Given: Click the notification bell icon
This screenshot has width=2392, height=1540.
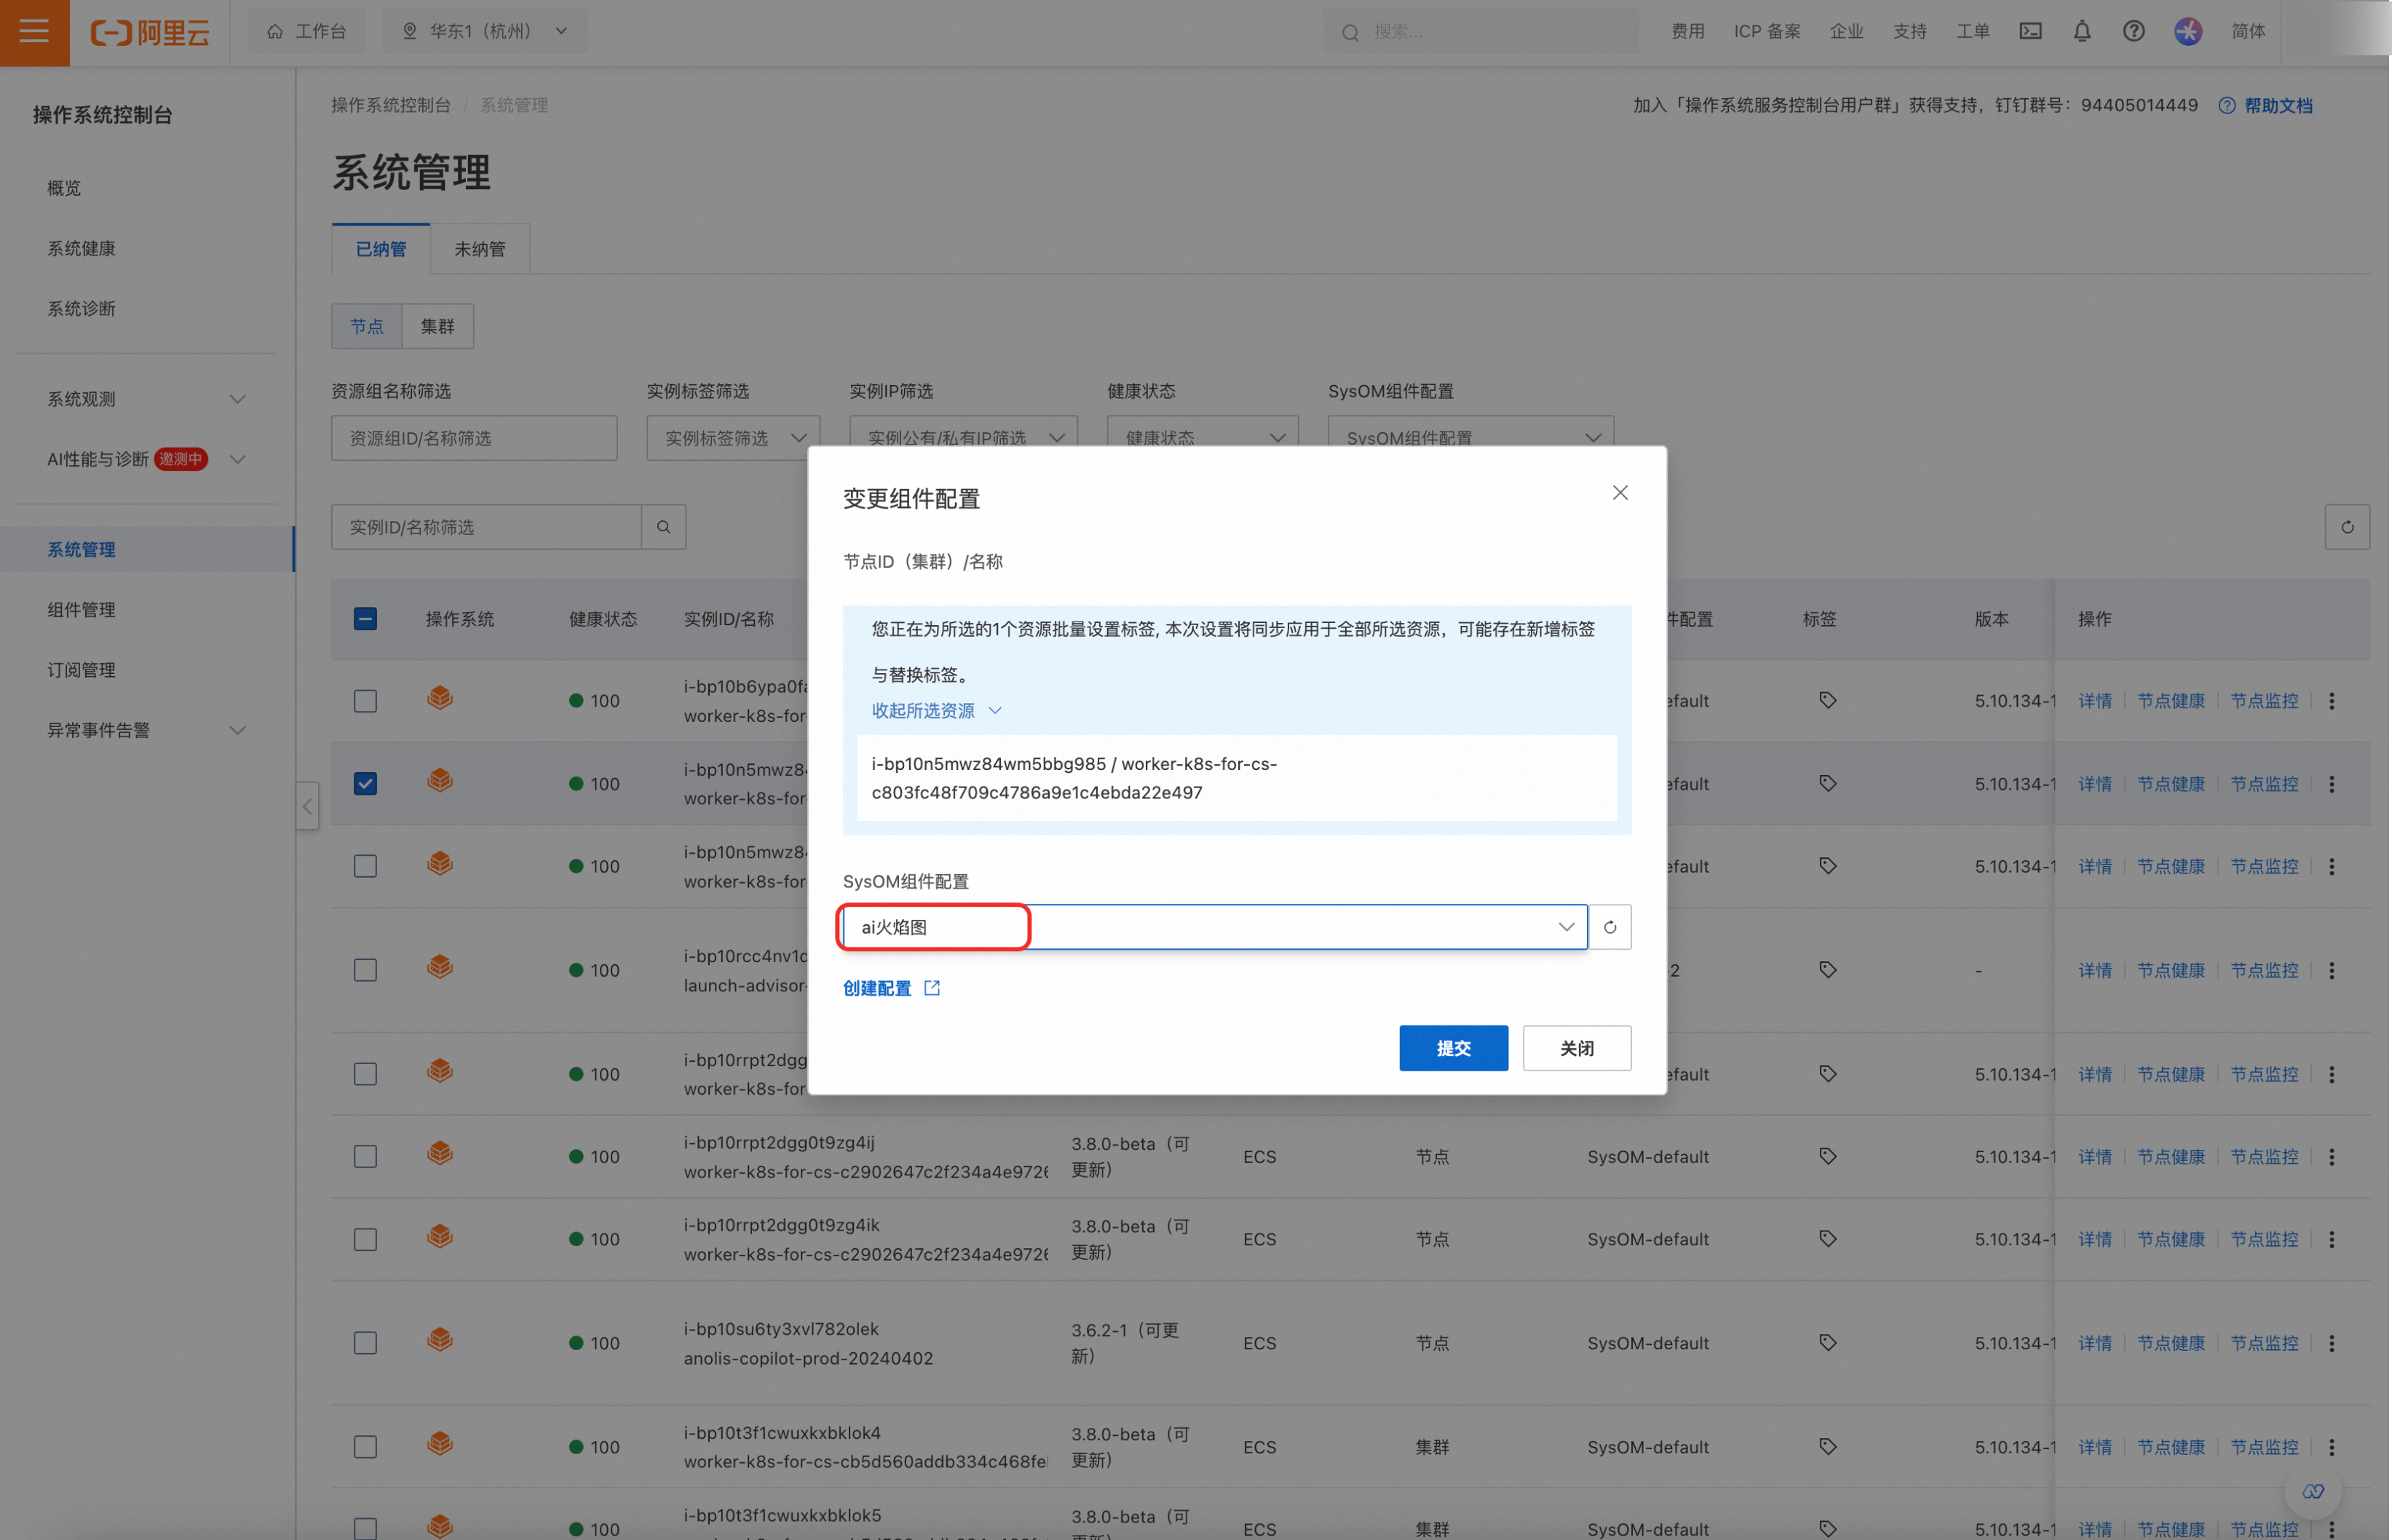Looking at the screenshot, I should point(2081,32).
